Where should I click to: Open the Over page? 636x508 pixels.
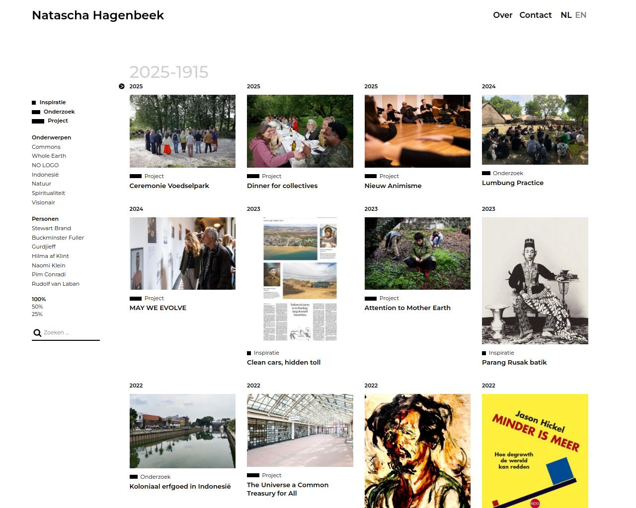pos(502,15)
